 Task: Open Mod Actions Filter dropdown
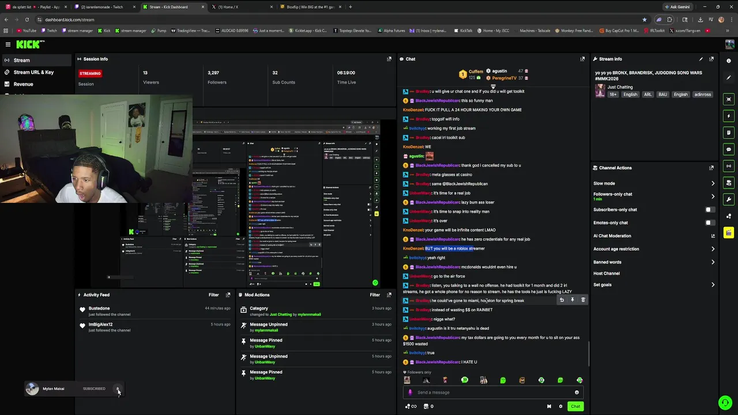(375, 295)
